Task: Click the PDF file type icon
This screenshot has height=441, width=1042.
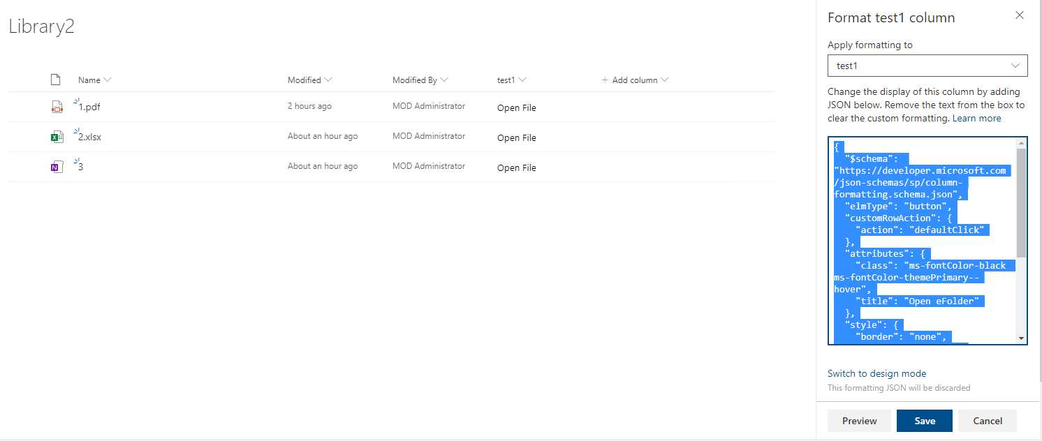Action: point(57,107)
